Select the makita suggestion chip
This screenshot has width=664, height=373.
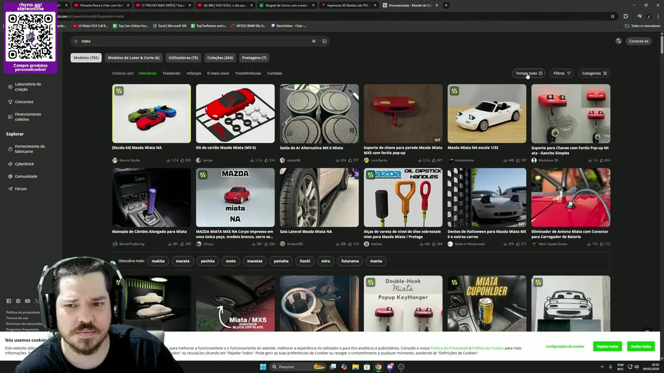click(x=158, y=261)
